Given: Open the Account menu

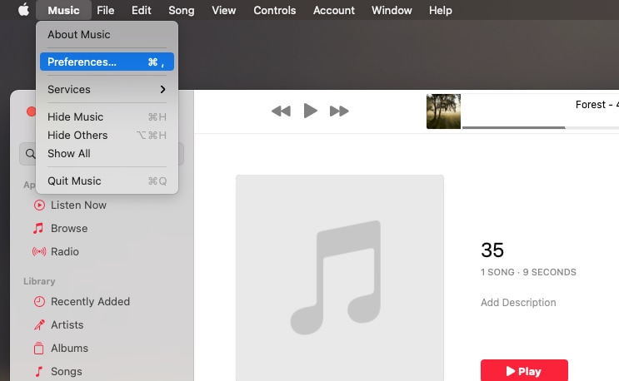Looking at the screenshot, I should [x=333, y=10].
